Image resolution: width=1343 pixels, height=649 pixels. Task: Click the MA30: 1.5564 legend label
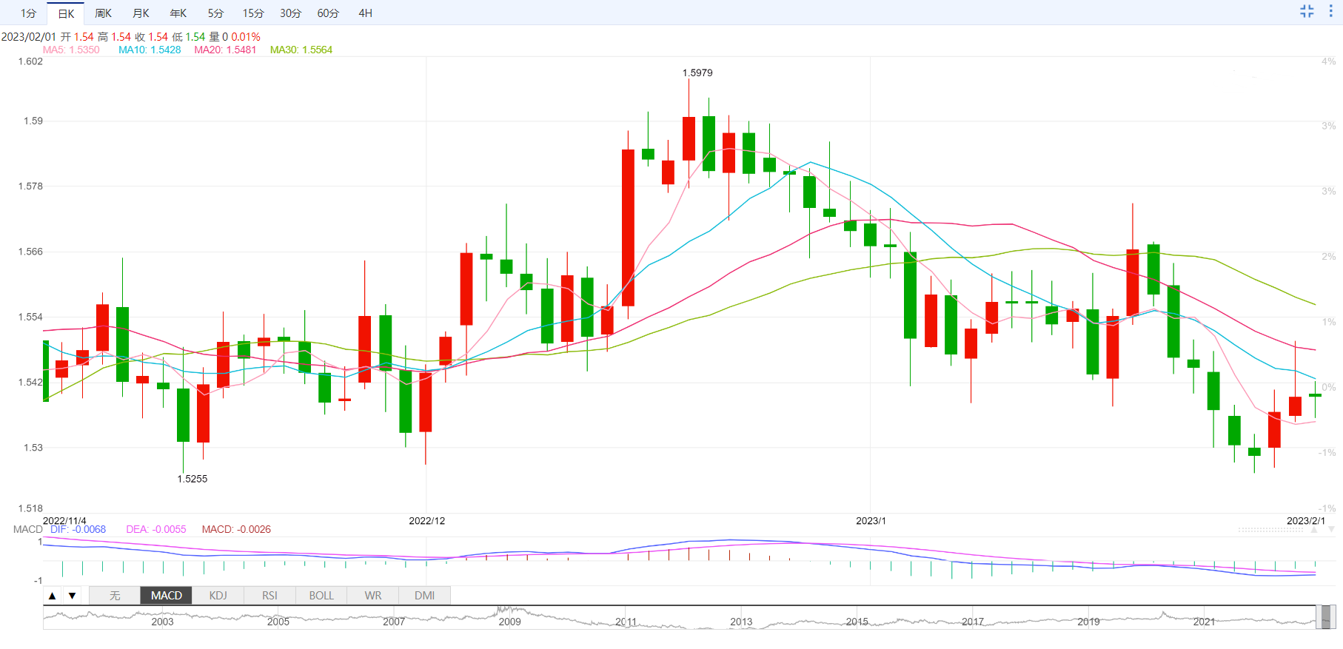click(301, 50)
